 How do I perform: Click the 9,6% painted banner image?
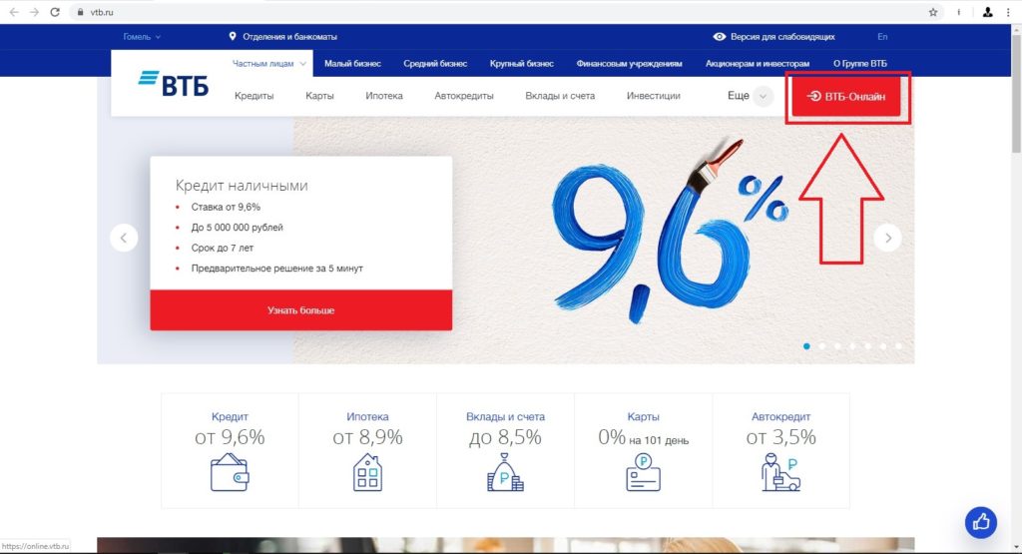click(x=672, y=232)
